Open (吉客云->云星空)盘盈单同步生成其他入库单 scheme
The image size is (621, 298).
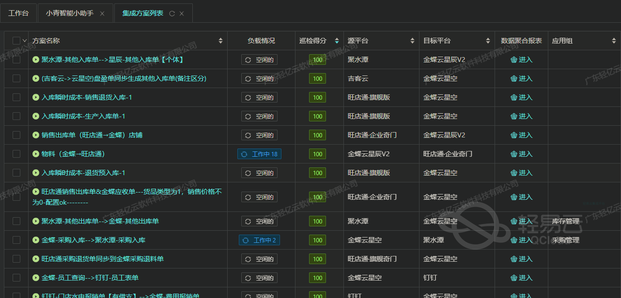click(x=124, y=78)
